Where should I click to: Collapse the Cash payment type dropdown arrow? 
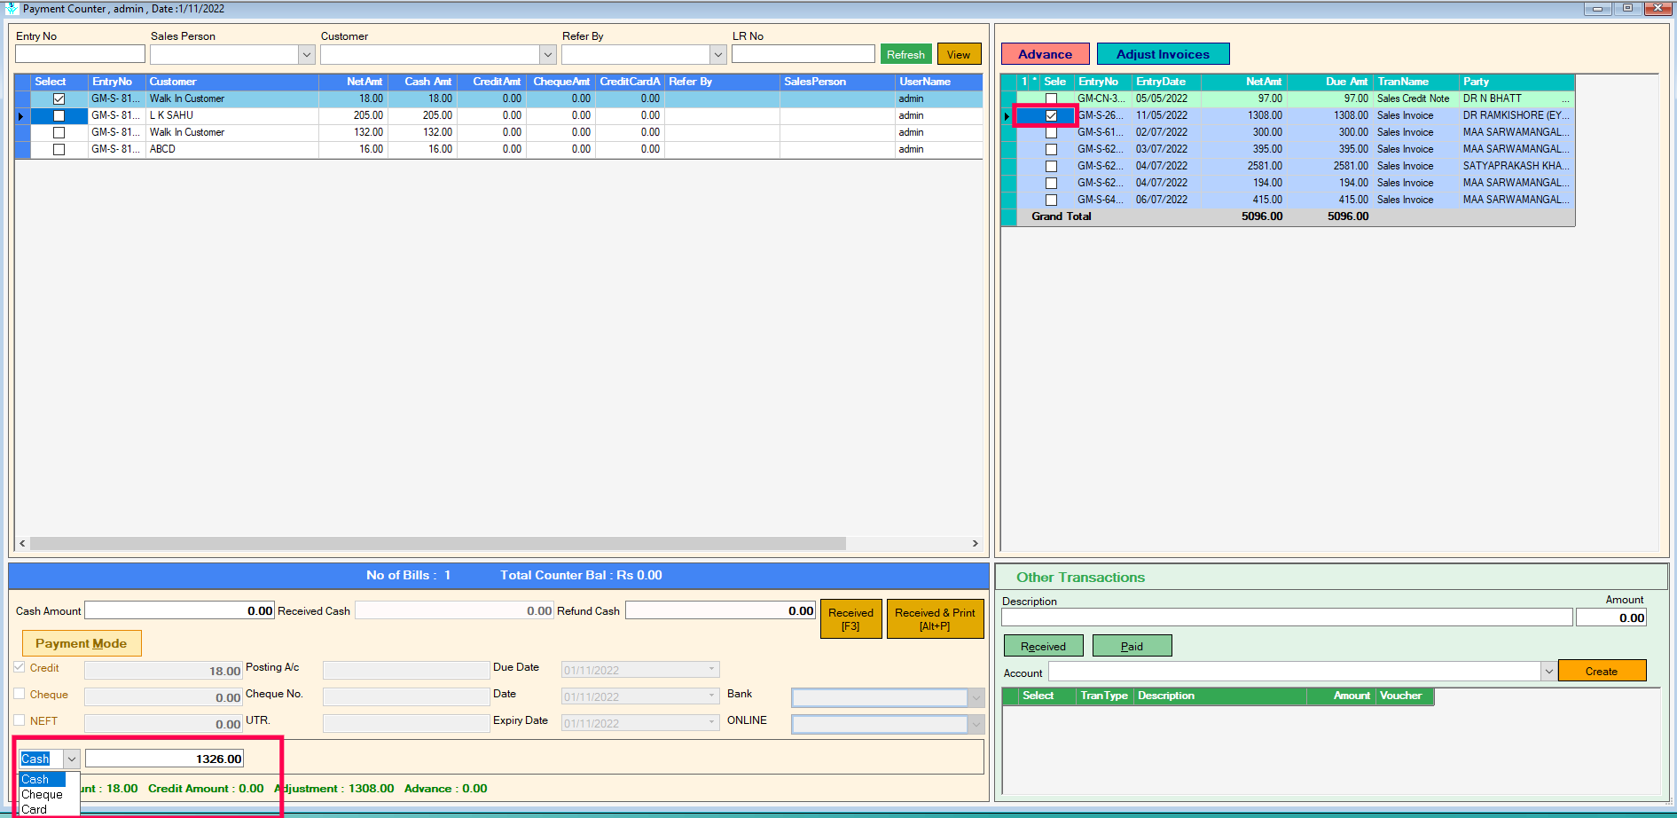pyautogui.click(x=72, y=759)
